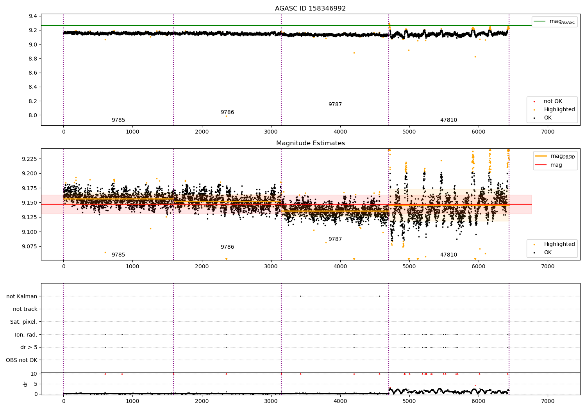Click the 9.225 y-axis tick label
Image resolution: width=586 pixels, height=410 pixels.
(30, 159)
